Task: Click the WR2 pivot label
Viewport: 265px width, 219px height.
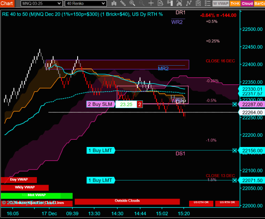Action: point(177,22)
